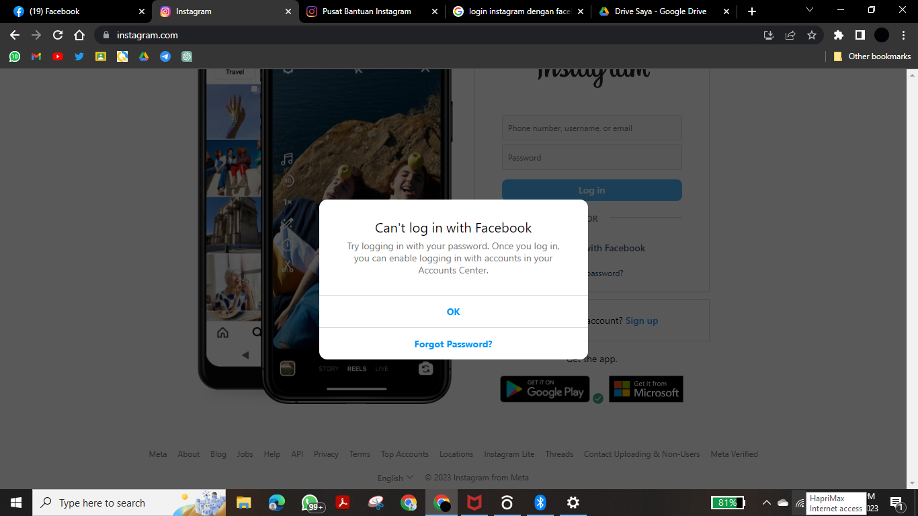This screenshot has height=516, width=918.
Task: Open the Privacy footer link
Action: point(326,454)
